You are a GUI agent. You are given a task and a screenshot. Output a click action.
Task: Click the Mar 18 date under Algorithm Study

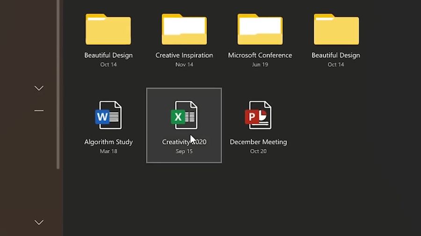coord(109,151)
